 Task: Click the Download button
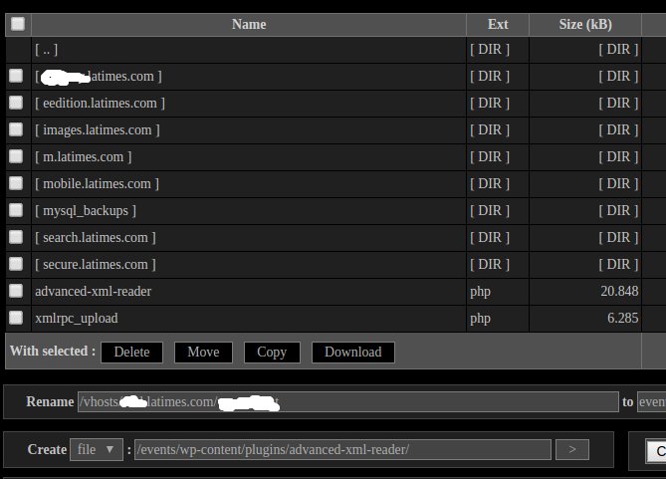[x=353, y=353]
